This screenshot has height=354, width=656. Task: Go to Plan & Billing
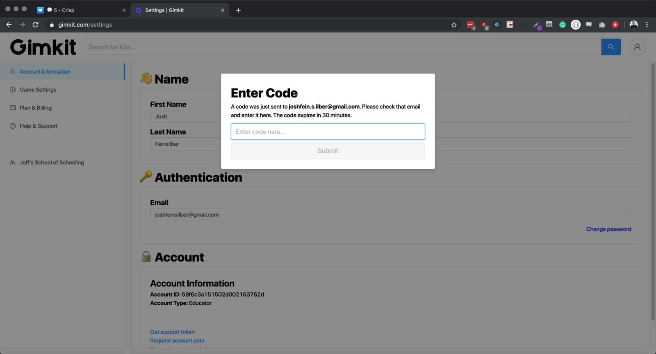36,108
